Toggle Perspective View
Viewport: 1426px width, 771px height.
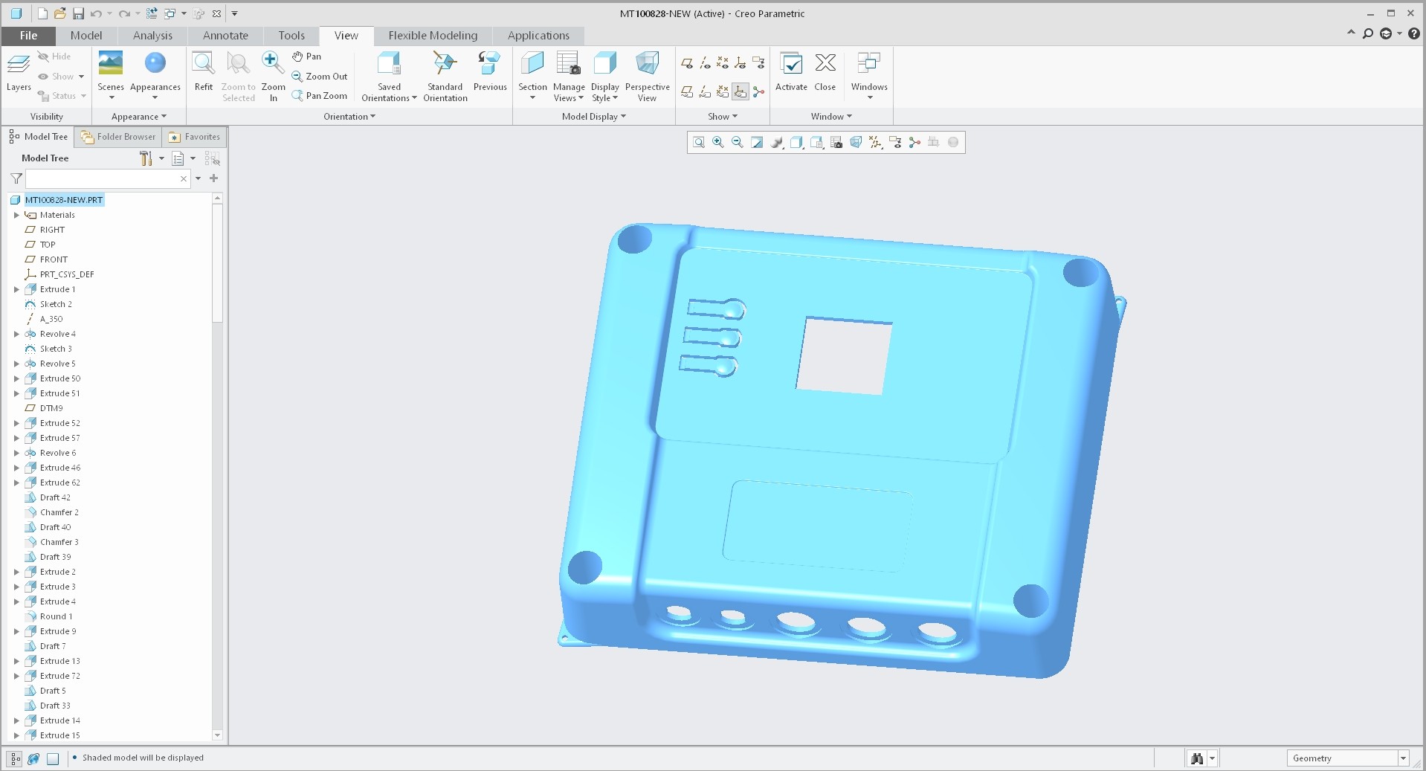tap(647, 76)
